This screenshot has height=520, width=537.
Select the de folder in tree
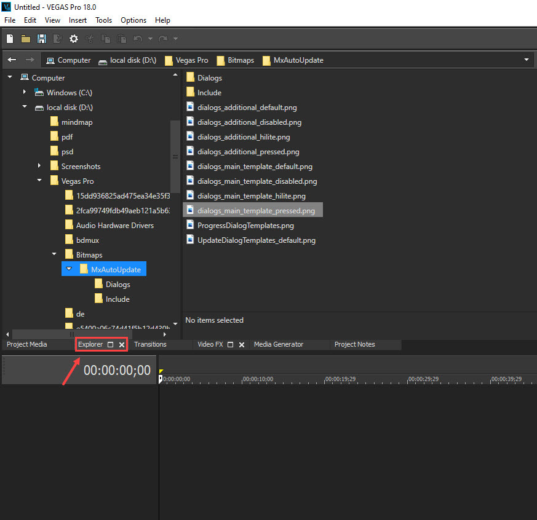[75, 313]
